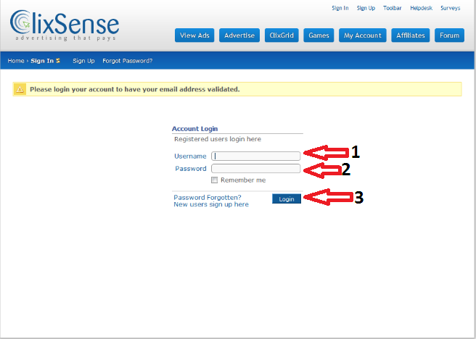Open the Surveys link
Screen dimensions: 476x339
click(x=450, y=8)
